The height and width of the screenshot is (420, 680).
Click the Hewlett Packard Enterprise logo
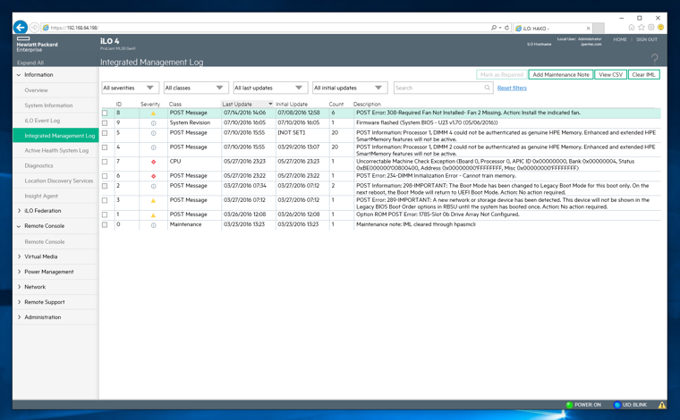[37, 45]
